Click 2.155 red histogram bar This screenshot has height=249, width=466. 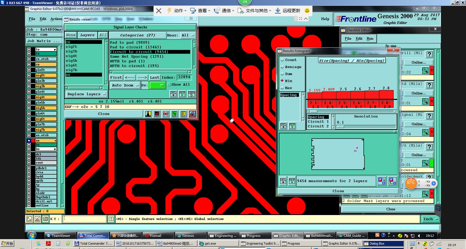(315, 95)
